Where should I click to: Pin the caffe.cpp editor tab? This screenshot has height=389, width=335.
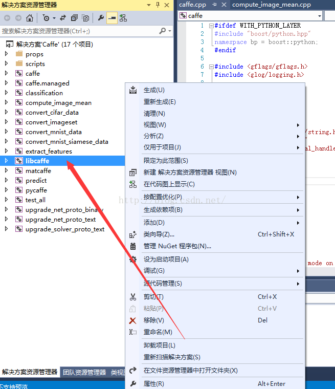214,5
